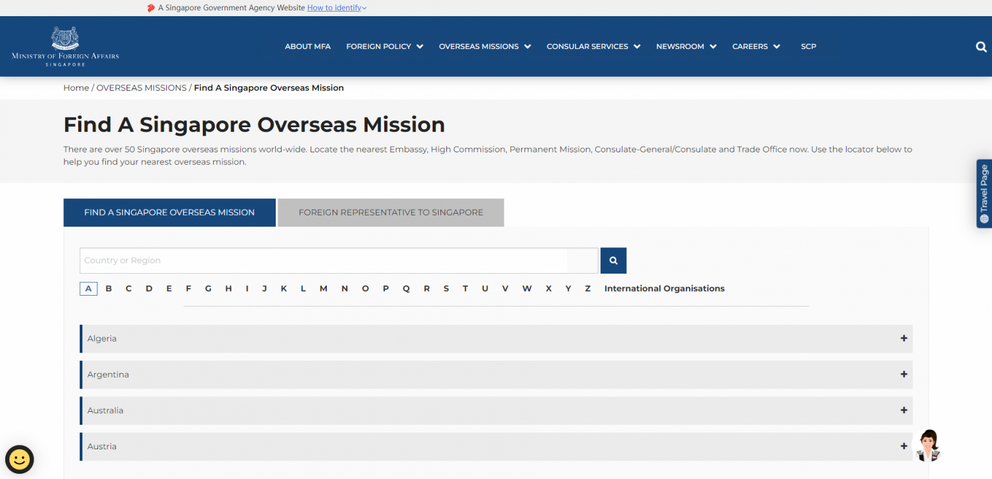Go to About MFA menu item
This screenshot has height=479, width=992.
(307, 46)
